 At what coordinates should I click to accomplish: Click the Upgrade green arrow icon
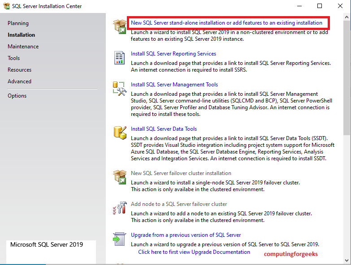(120, 239)
